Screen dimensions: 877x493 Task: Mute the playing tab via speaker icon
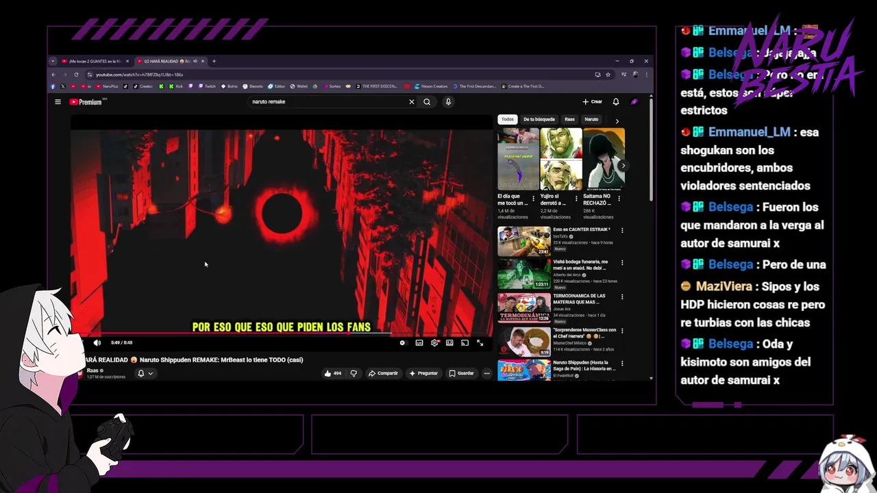coord(195,61)
